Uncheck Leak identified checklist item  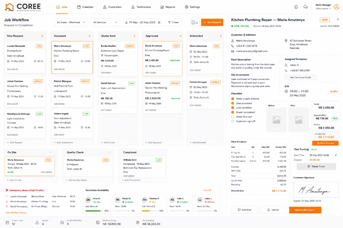(233, 108)
